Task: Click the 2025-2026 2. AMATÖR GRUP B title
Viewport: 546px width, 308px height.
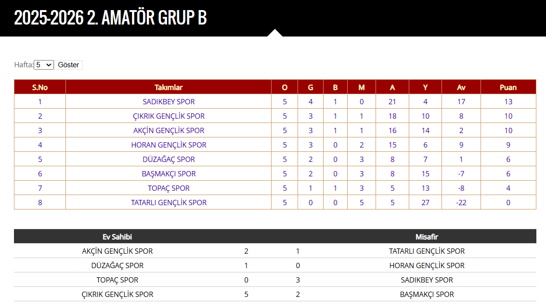Action: [110, 18]
